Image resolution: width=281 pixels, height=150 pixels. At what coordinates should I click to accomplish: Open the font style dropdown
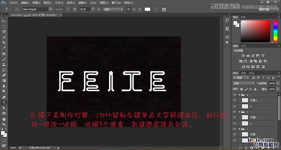[x=68, y=9]
